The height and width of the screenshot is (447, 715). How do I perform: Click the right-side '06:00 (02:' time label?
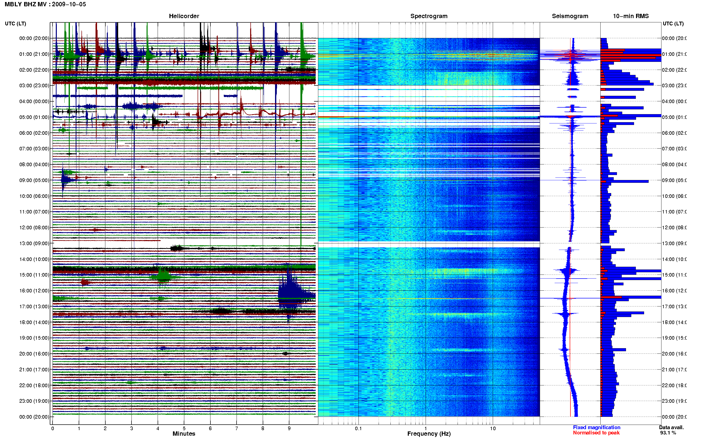(674, 133)
